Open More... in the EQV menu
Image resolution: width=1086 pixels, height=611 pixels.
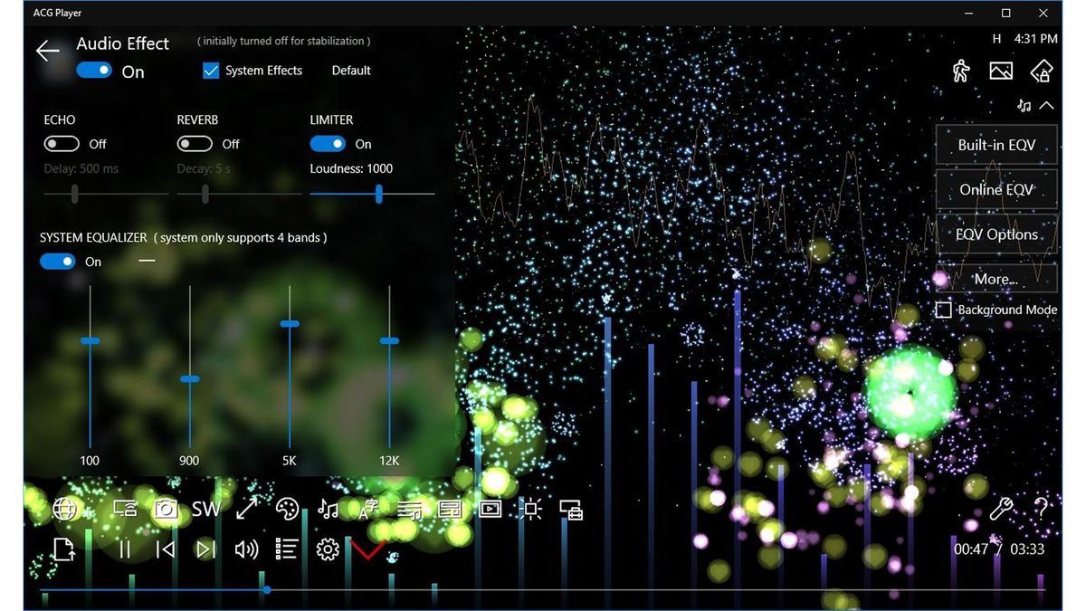click(x=996, y=279)
